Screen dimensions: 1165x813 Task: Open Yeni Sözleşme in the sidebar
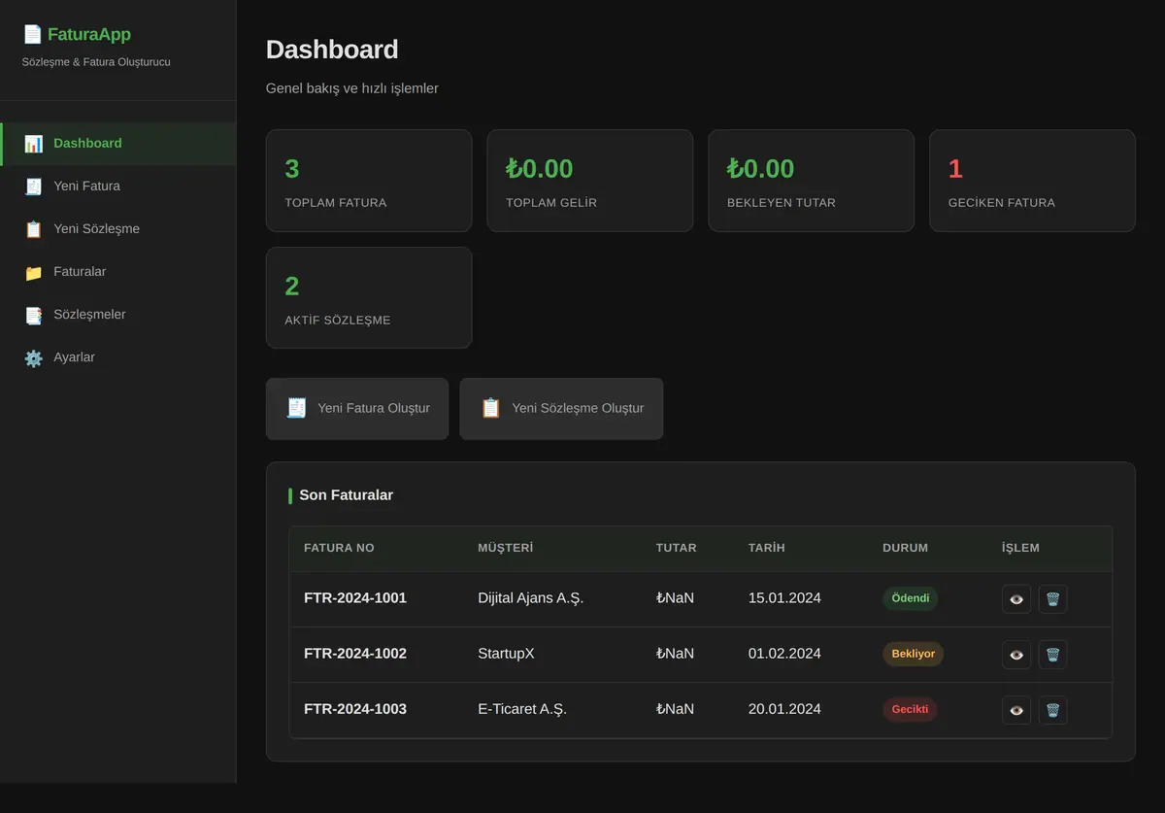[x=117, y=229]
